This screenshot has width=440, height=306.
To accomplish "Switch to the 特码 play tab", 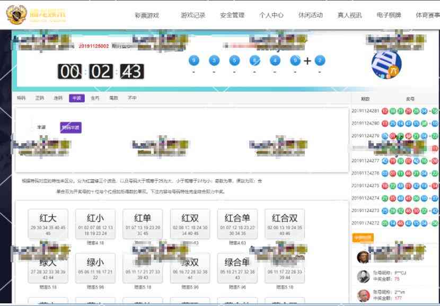I will coord(21,98).
